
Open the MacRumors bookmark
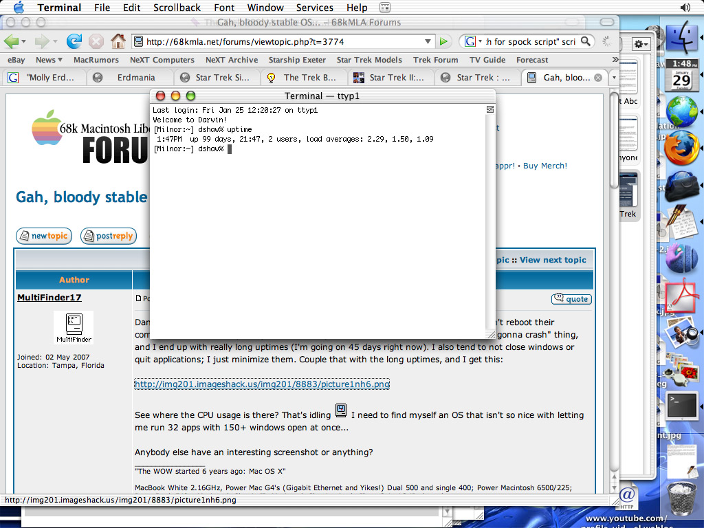click(96, 60)
